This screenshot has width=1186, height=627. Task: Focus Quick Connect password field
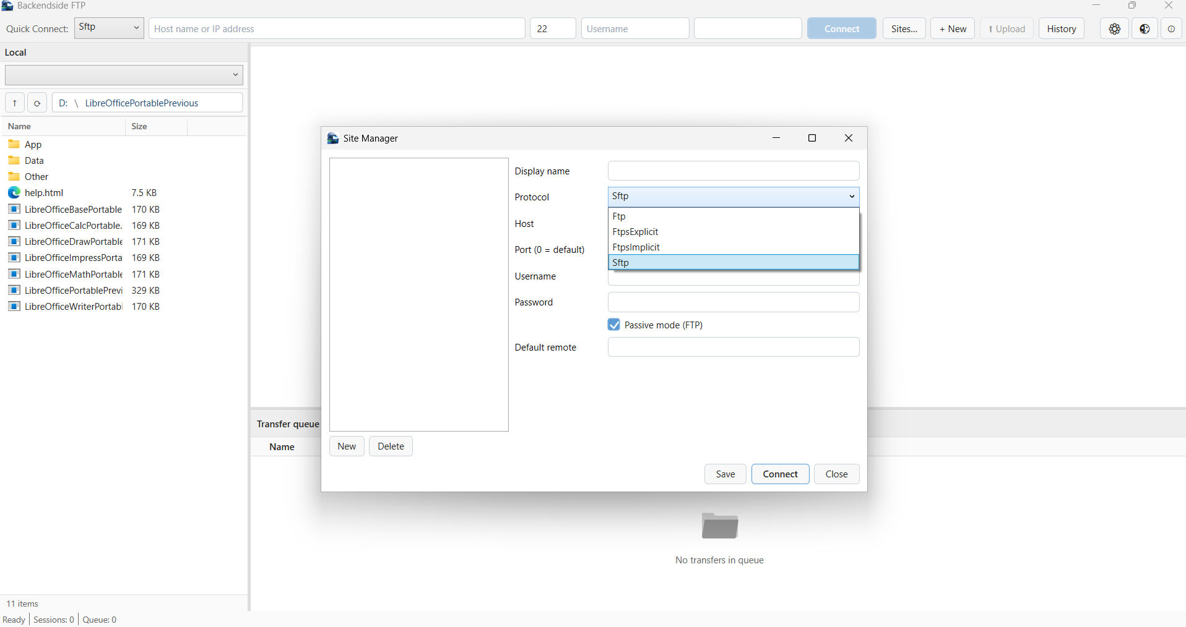(x=748, y=28)
